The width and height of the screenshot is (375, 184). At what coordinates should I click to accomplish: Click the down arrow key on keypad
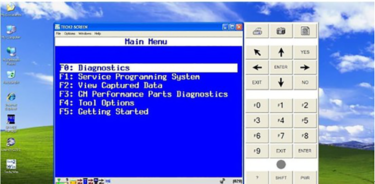pyautogui.click(x=281, y=82)
